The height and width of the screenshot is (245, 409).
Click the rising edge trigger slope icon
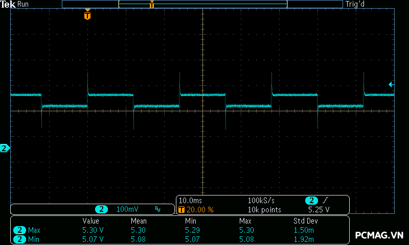[x=326, y=201]
